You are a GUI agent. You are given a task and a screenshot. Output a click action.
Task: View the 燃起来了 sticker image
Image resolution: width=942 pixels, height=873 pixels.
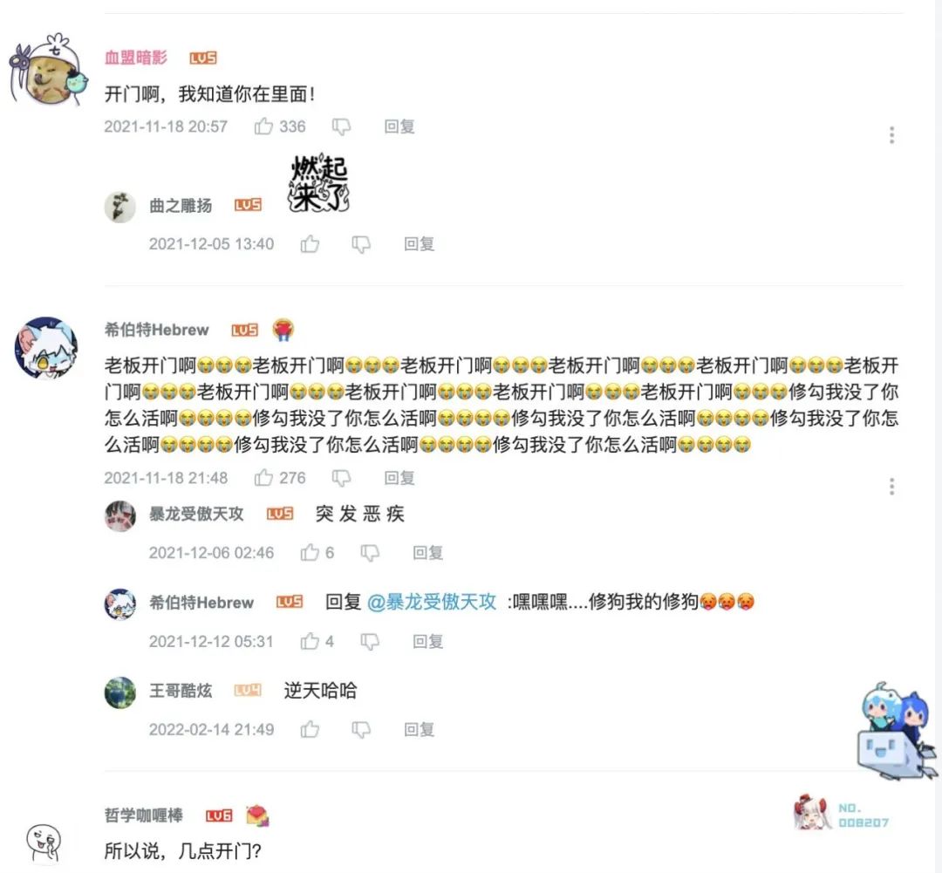tap(319, 183)
